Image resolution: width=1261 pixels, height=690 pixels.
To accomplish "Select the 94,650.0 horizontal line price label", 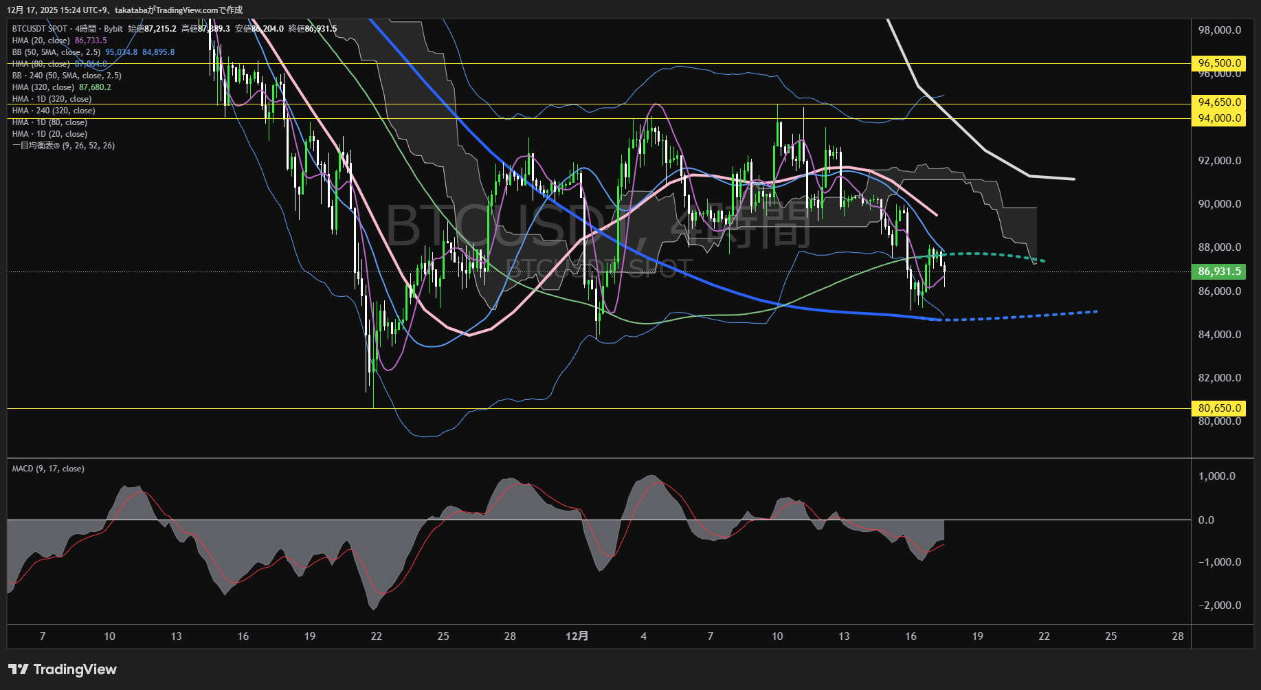I will click(x=1220, y=102).
